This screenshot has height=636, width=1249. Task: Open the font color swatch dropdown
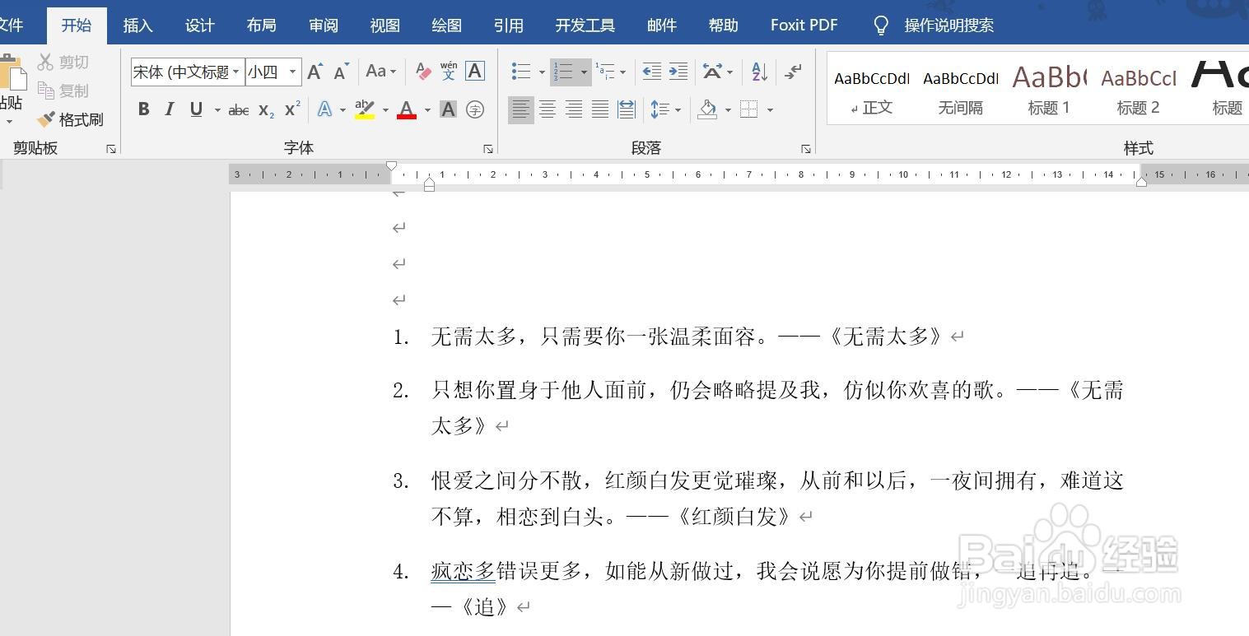[x=427, y=109]
